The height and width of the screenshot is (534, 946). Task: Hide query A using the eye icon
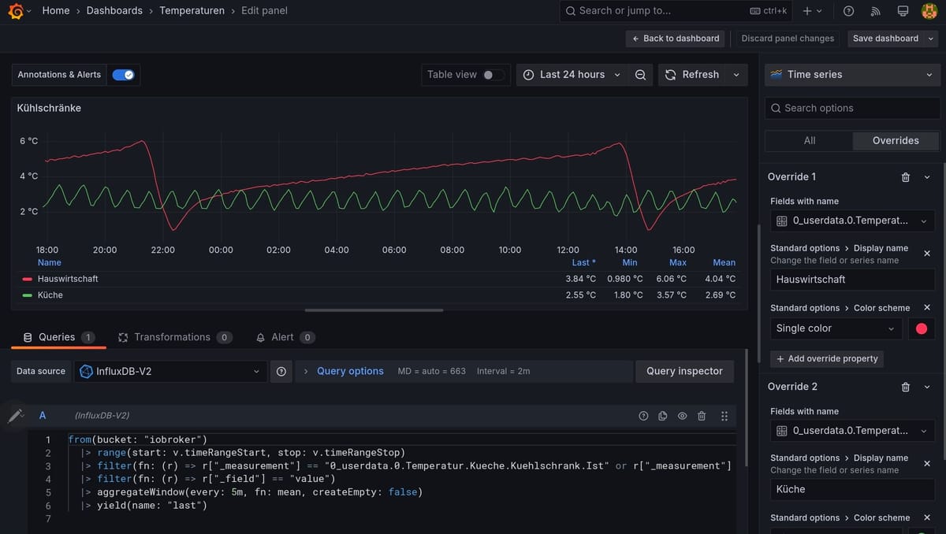(x=682, y=416)
